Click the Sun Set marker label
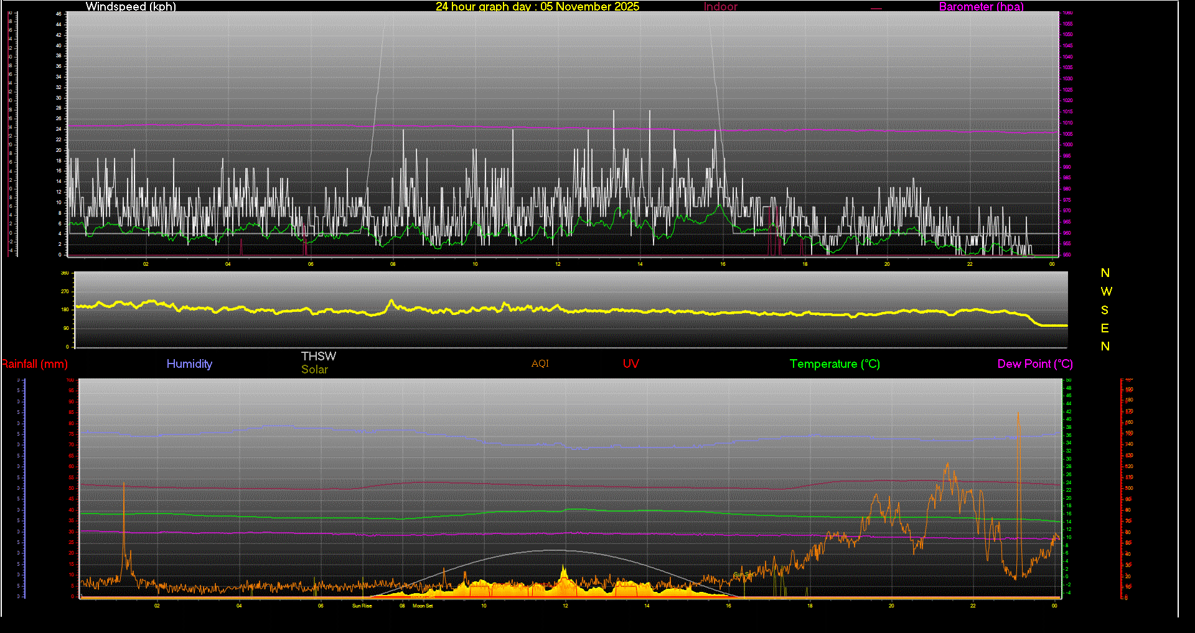1195x633 pixels. 742,574
